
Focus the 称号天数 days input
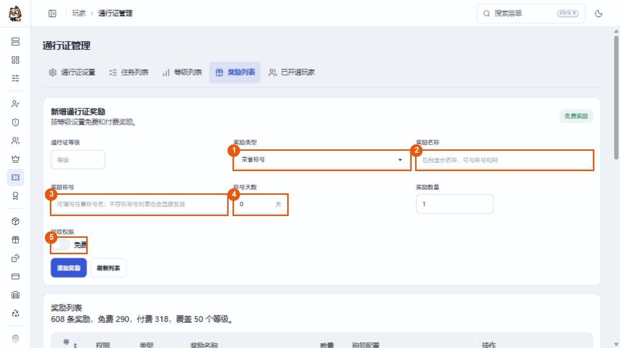(x=261, y=204)
